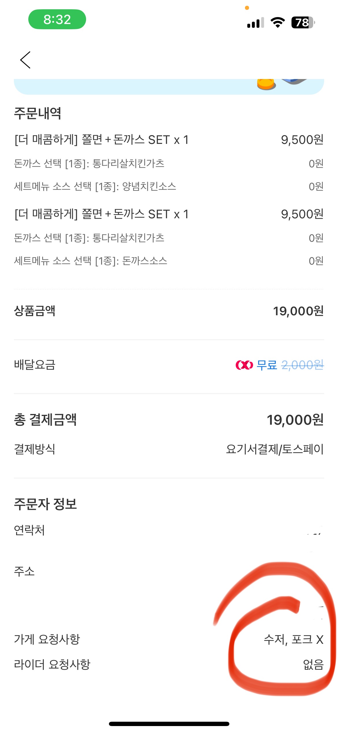338x733 pixels.
Task: Tap the green 8:32 time pill
Action: pos(57,19)
